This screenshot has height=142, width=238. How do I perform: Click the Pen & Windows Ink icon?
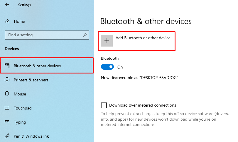coord(7,136)
